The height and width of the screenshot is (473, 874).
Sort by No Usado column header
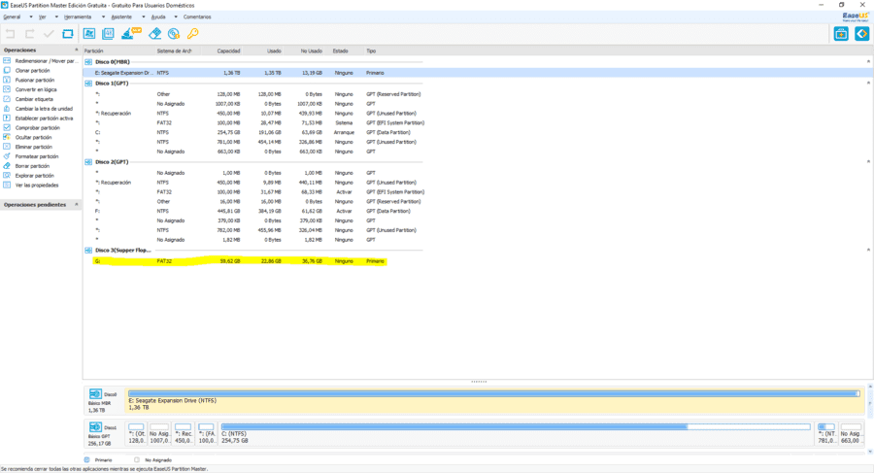[312, 51]
